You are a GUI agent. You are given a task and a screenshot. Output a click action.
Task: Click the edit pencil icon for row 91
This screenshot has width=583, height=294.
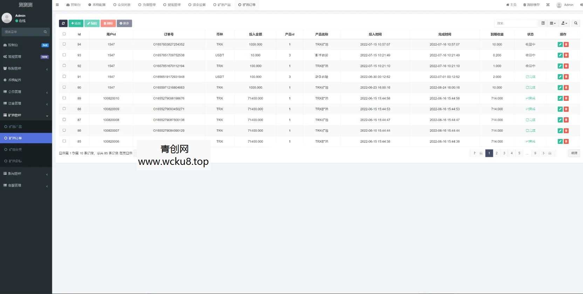560,77
